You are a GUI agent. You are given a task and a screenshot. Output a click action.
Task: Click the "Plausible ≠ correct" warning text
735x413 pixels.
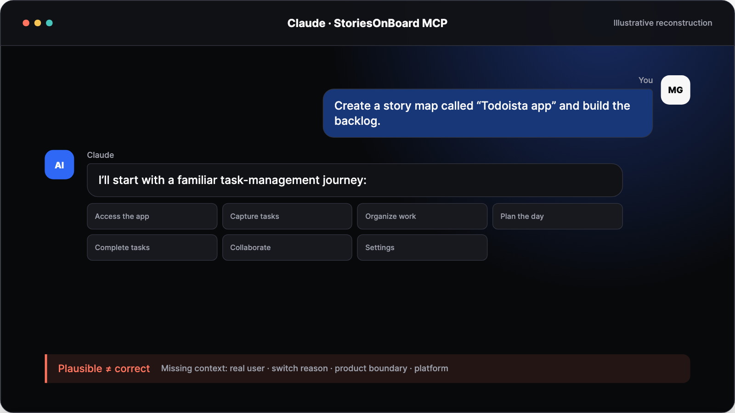104,368
